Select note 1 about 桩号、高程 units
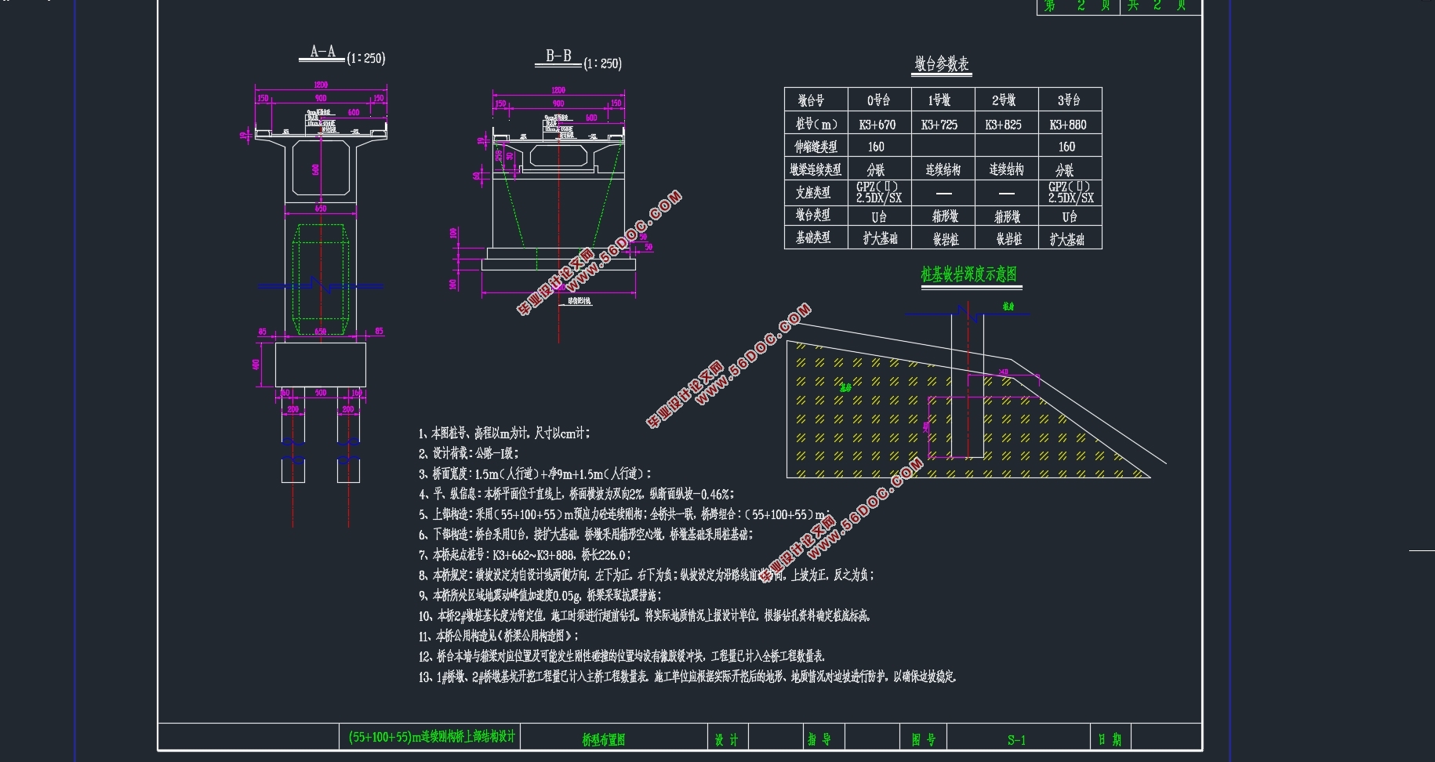Screen dimensions: 1435x762 pos(504,433)
